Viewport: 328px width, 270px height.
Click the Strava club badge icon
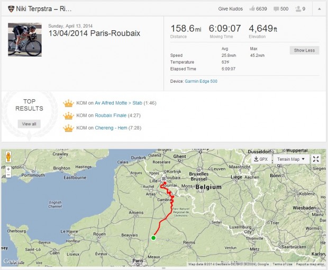click(11, 9)
